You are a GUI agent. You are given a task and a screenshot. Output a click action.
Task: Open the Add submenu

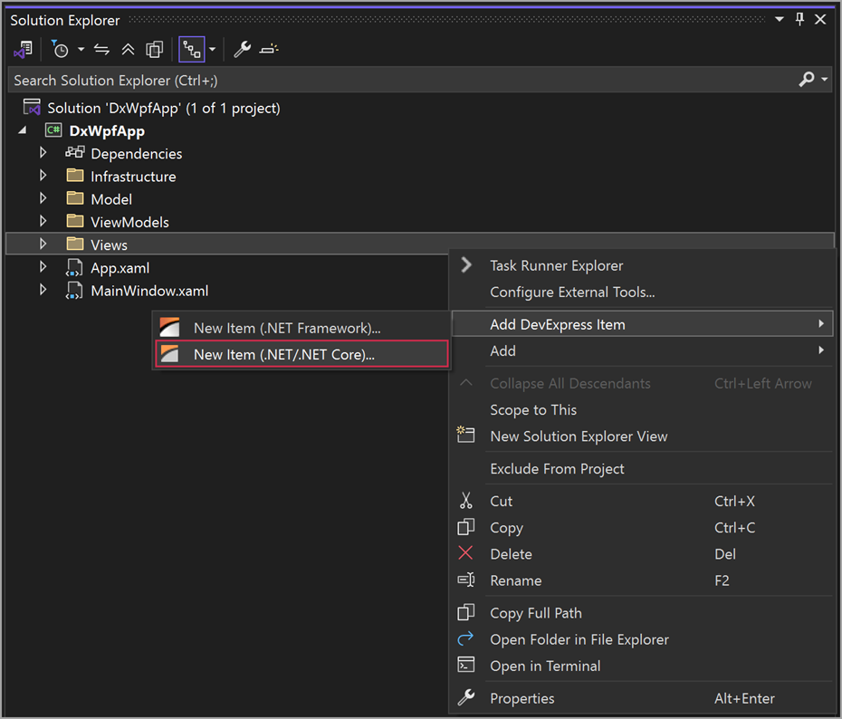point(642,351)
